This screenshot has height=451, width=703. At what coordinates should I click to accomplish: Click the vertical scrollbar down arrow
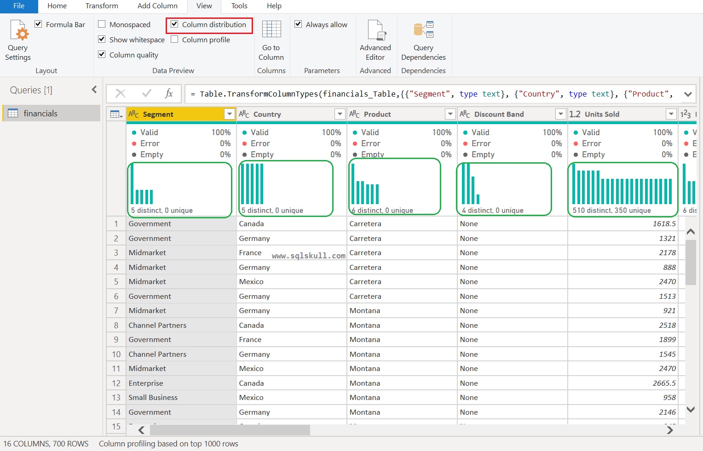click(x=691, y=409)
